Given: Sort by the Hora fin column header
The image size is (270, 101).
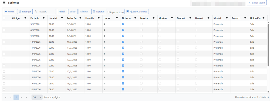Looking at the screenshot, I should (90, 18).
